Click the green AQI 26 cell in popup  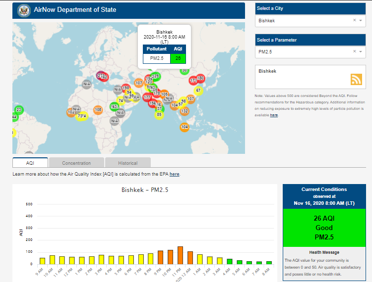tap(178, 58)
